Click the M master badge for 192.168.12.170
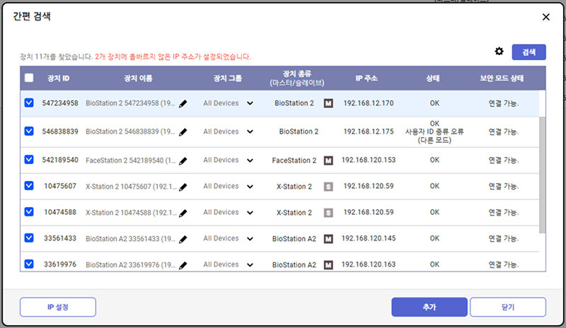 [x=328, y=103]
